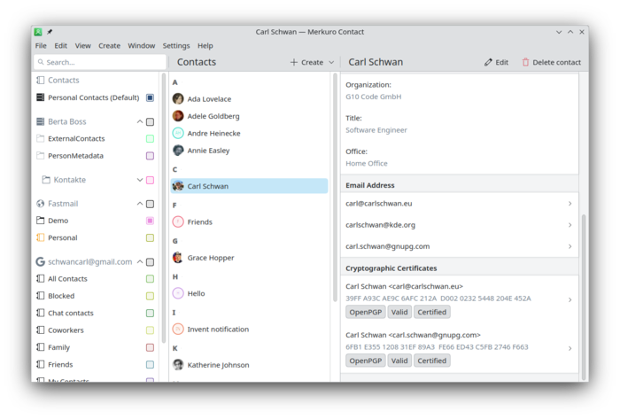Click the red trash Delete contact icon
The image size is (620, 419).
click(525, 62)
